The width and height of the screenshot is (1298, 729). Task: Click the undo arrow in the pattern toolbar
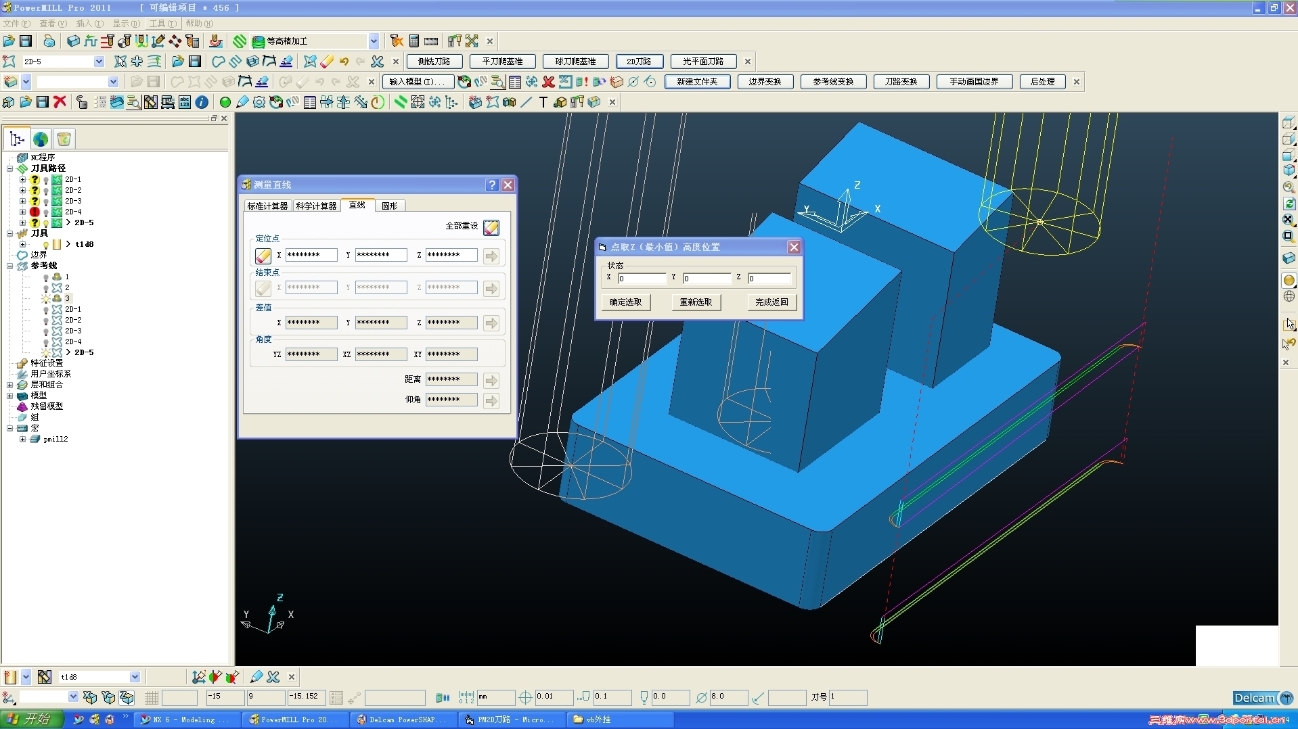coord(344,62)
